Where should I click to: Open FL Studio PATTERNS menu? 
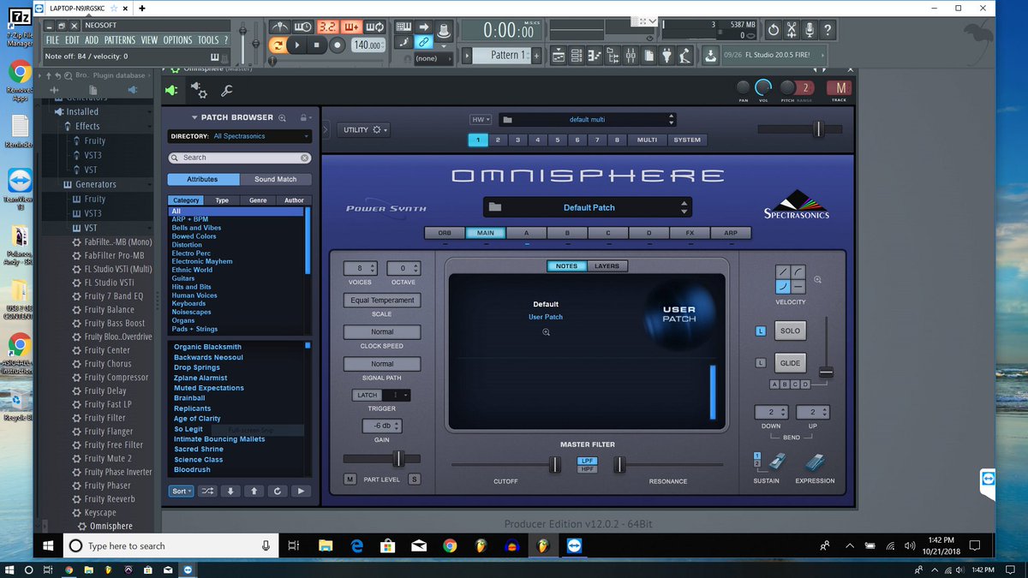click(x=120, y=40)
